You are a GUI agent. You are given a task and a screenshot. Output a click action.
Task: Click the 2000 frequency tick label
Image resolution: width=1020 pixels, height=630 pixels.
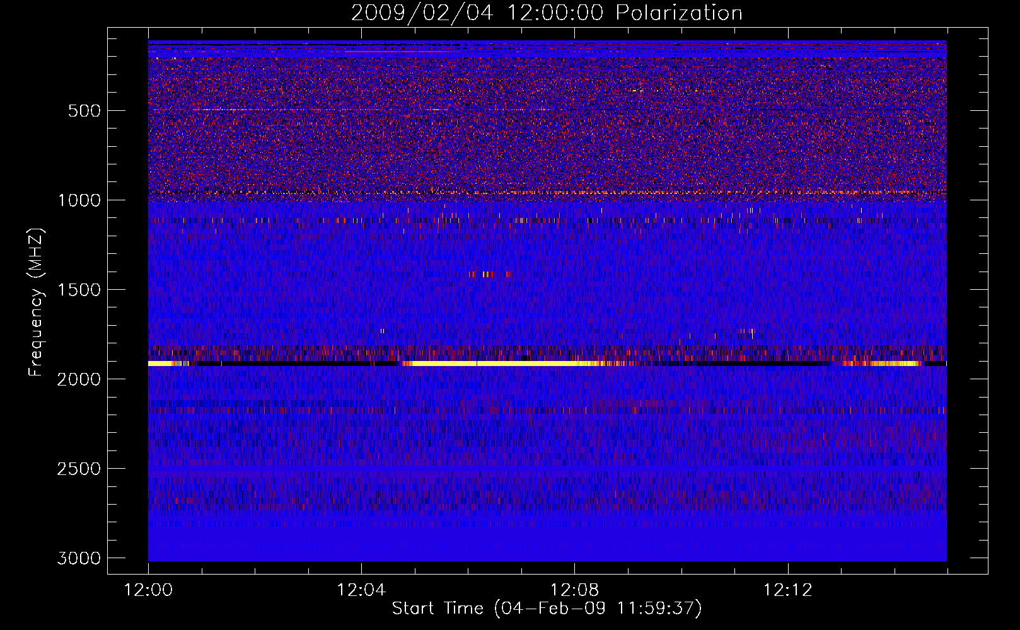tap(79, 379)
